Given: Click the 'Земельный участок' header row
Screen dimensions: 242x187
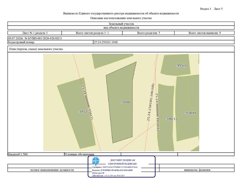Looking at the screenshot, I should (x=121, y=24).
